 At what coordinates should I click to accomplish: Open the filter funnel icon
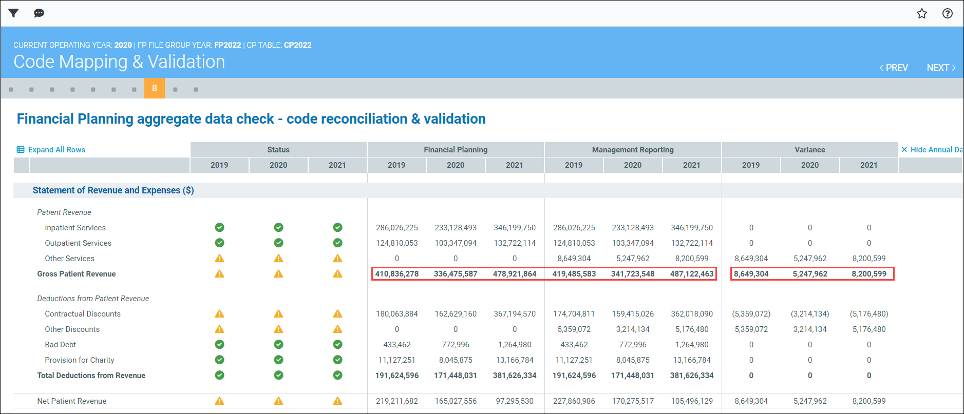coord(13,13)
